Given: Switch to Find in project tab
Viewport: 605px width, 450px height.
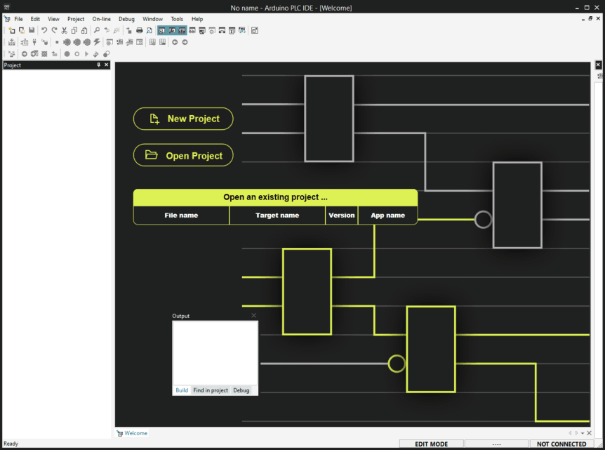Looking at the screenshot, I should point(211,390).
